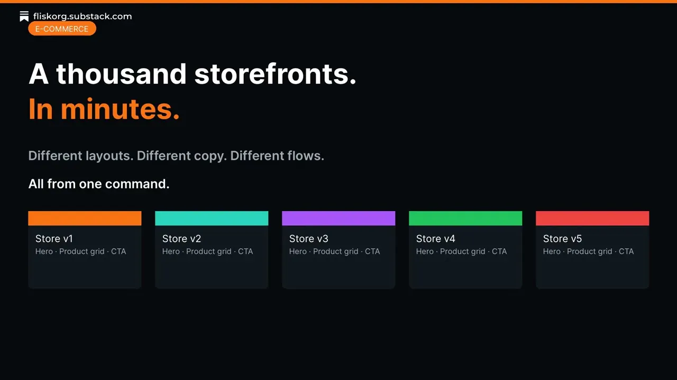Select the Store v3 card
The width and height of the screenshot is (677, 380).
tap(338, 250)
